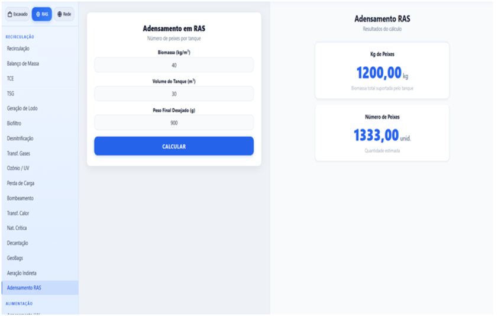Click the Volume do Tanque input field

174,93
